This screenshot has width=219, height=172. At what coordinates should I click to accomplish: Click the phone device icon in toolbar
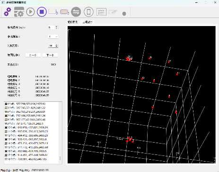click(88, 12)
